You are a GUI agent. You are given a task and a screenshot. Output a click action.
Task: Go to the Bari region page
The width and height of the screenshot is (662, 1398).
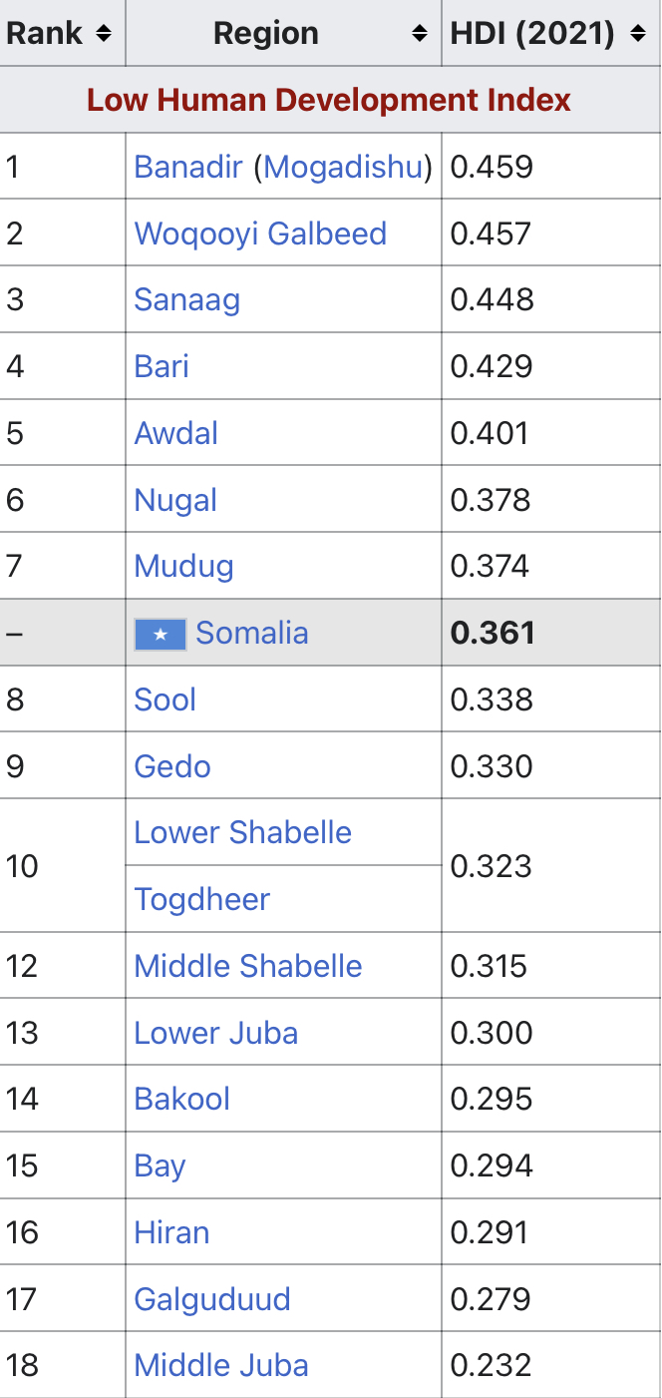coord(162,366)
